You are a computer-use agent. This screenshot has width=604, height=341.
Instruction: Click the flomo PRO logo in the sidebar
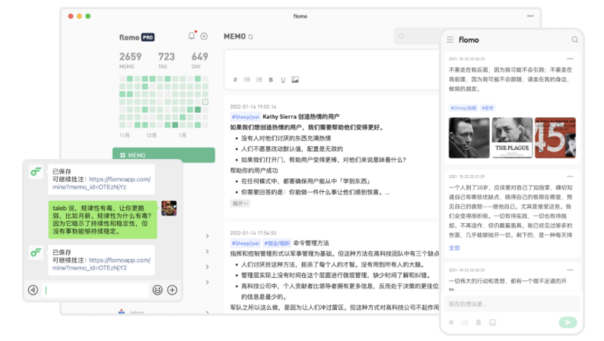(137, 37)
